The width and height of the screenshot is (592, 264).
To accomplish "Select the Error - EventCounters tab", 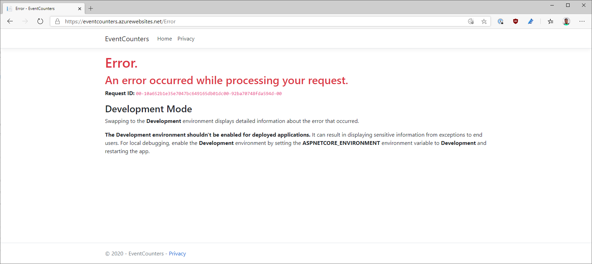I will [x=43, y=8].
